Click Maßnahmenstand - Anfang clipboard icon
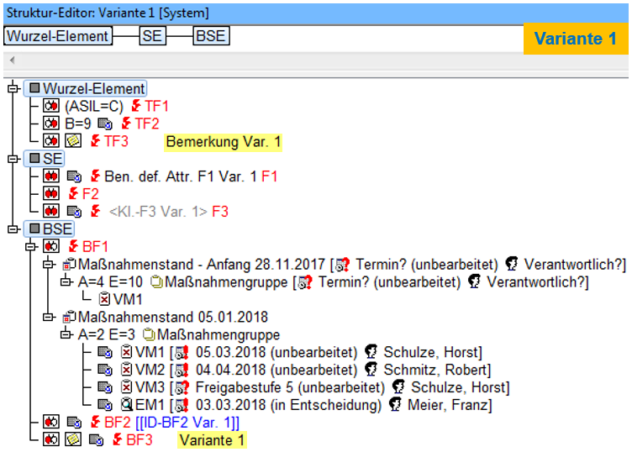632x452 pixels. click(x=69, y=264)
